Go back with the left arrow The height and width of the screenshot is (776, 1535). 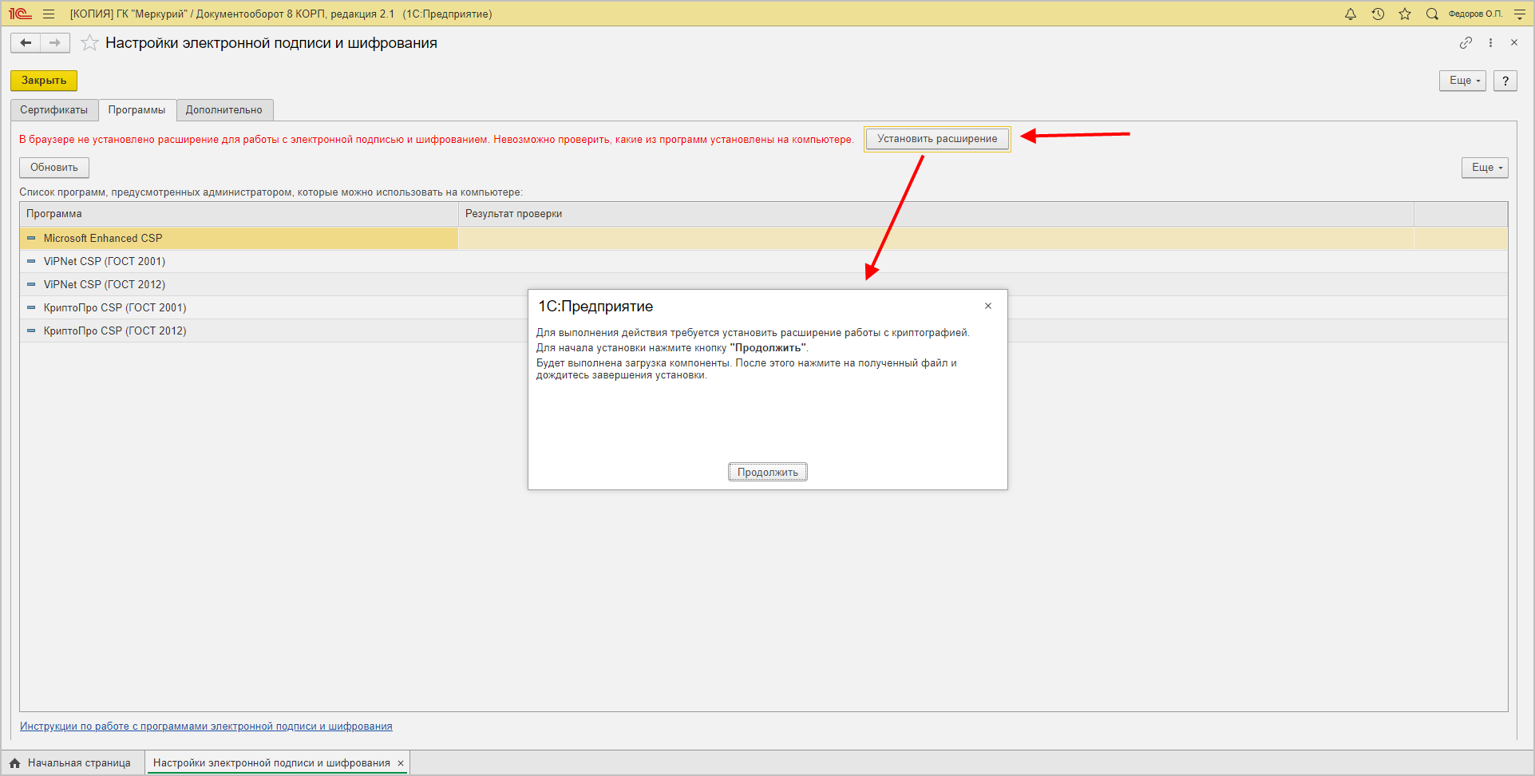[26, 43]
